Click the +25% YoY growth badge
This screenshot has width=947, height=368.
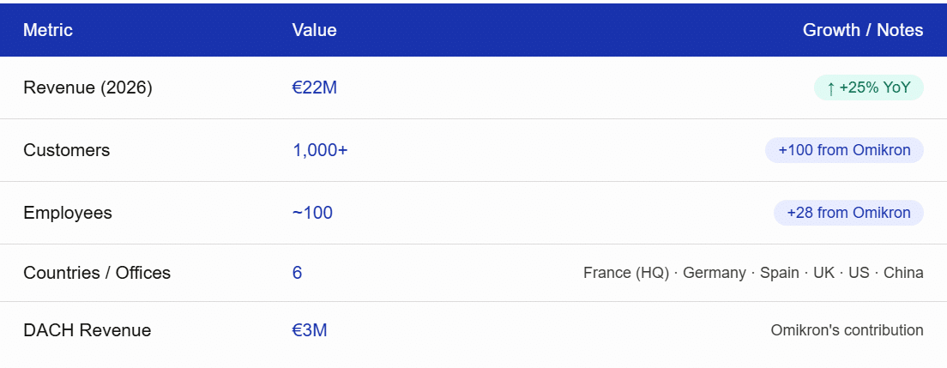click(868, 88)
